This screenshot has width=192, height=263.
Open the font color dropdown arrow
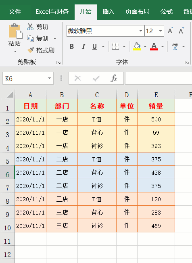(x=163, y=46)
